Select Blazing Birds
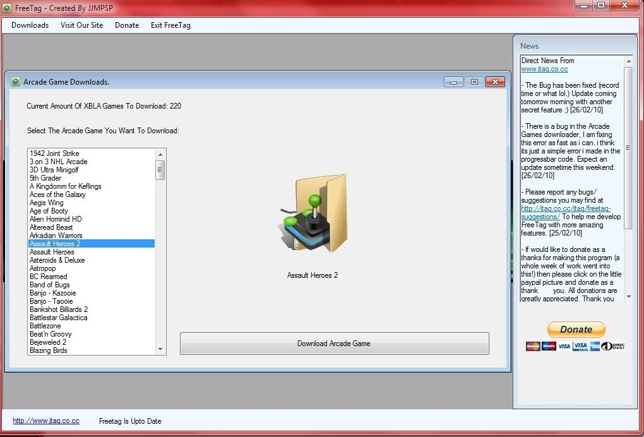644x437 pixels. coord(92,350)
